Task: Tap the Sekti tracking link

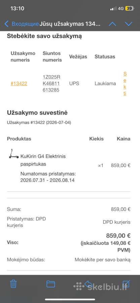Action: (x=125, y=84)
